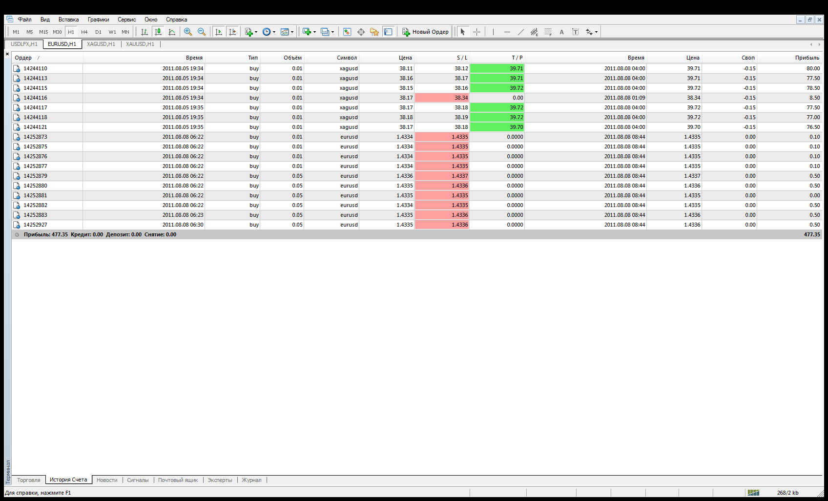Toggle chart auto-scroll
This screenshot has height=501, width=828.
tap(219, 32)
